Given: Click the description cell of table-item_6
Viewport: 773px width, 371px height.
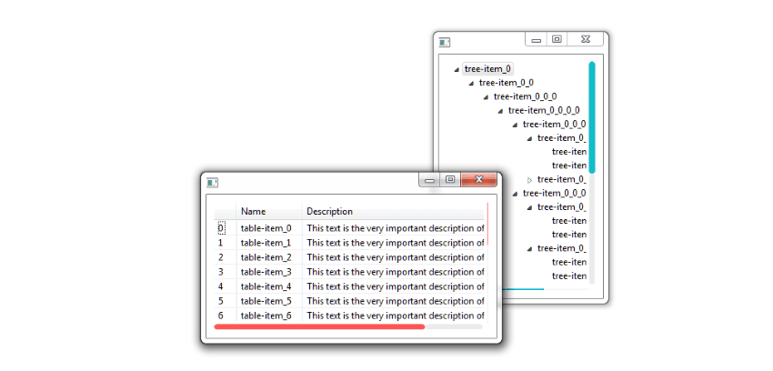Looking at the screenshot, I should pos(395,316).
